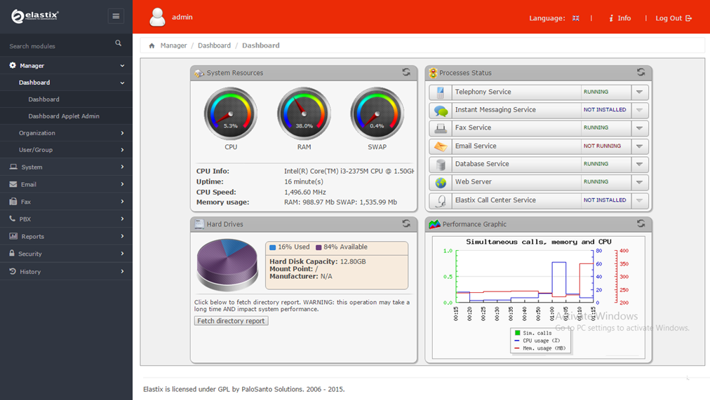Open the Security menu
The width and height of the screenshot is (710, 400).
[66, 254]
